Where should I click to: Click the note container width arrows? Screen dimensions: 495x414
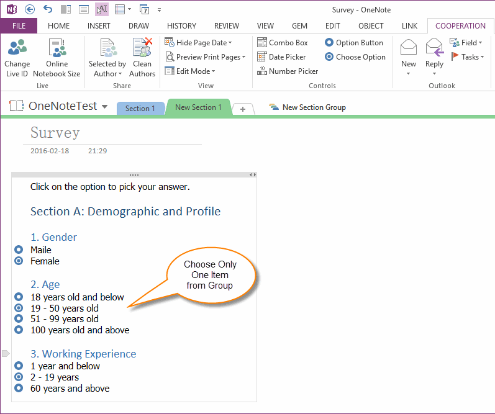[x=253, y=175]
